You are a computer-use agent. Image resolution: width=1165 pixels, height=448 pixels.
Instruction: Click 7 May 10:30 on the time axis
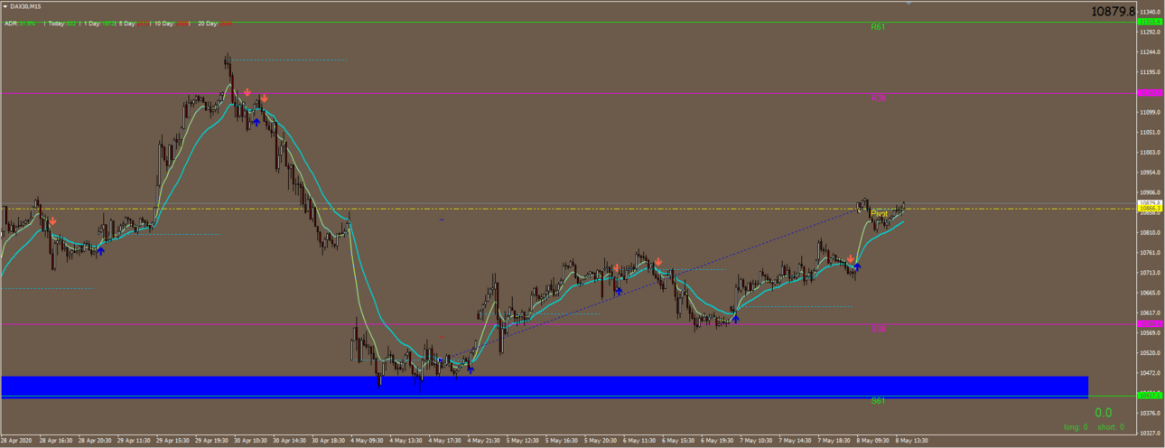[757, 442]
